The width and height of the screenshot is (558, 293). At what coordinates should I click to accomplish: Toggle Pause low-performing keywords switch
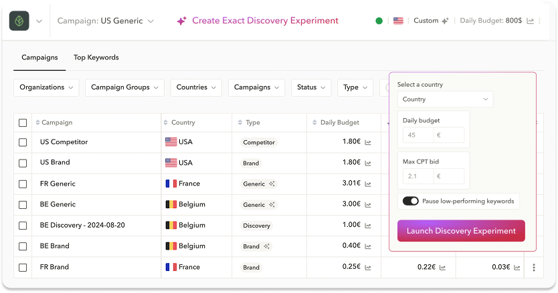pyautogui.click(x=410, y=201)
